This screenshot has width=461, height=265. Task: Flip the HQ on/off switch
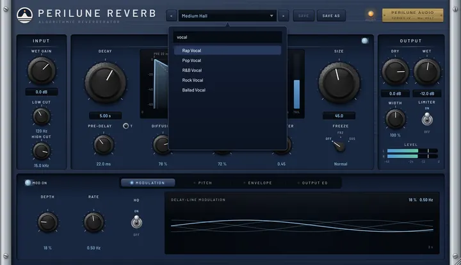click(x=136, y=222)
